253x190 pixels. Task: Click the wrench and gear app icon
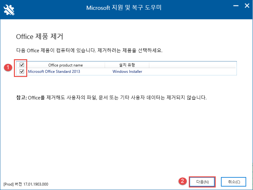coord(9,10)
